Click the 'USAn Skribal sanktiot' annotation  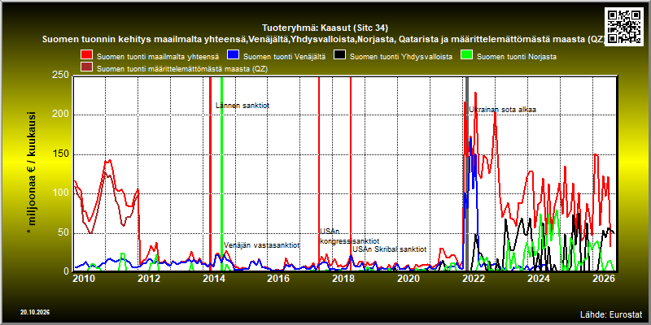390,249
